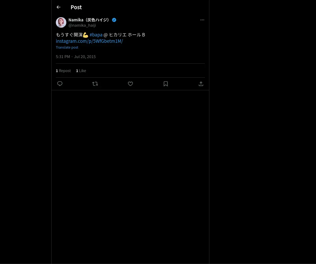
Task: Click the 5:31 PM · Jul 20, 2015 timestamp
Action: tap(76, 57)
